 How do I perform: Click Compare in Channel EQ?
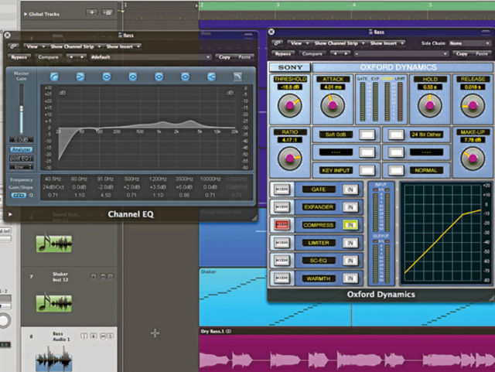48,56
